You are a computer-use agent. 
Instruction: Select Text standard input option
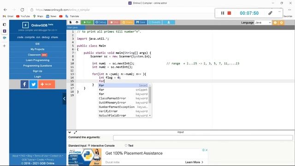(x=126, y=146)
